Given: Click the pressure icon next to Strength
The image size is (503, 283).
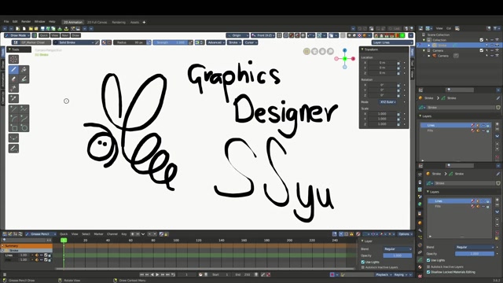Looking at the screenshot, I should [190, 42].
